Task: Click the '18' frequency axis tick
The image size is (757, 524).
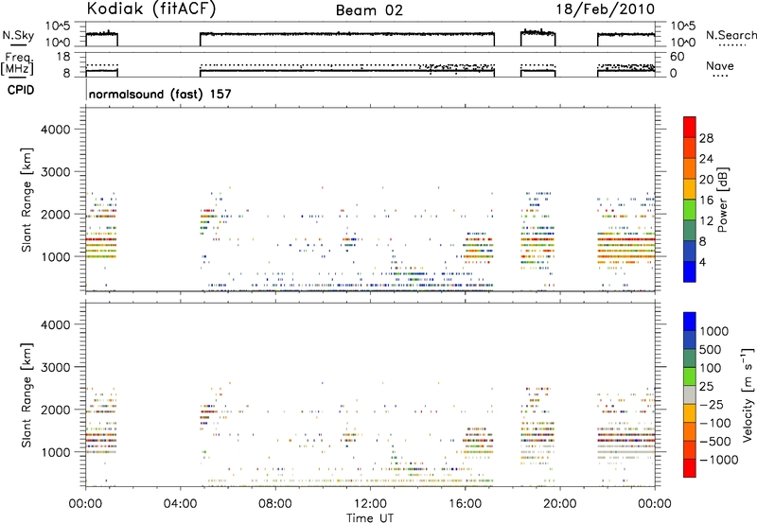Action: pyautogui.click(x=62, y=57)
